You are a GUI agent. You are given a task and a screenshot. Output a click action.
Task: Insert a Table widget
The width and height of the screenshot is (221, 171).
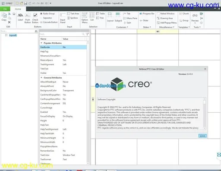point(101,13)
